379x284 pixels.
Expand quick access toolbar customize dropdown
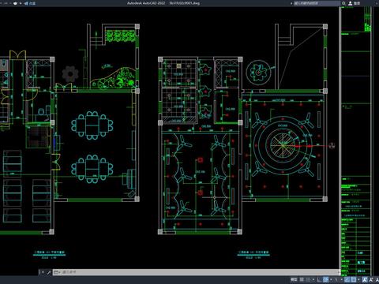pos(21,3)
